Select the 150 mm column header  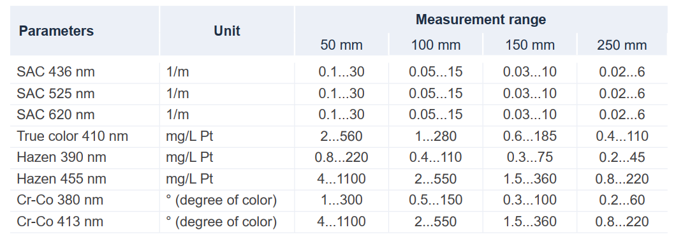[x=530, y=45]
